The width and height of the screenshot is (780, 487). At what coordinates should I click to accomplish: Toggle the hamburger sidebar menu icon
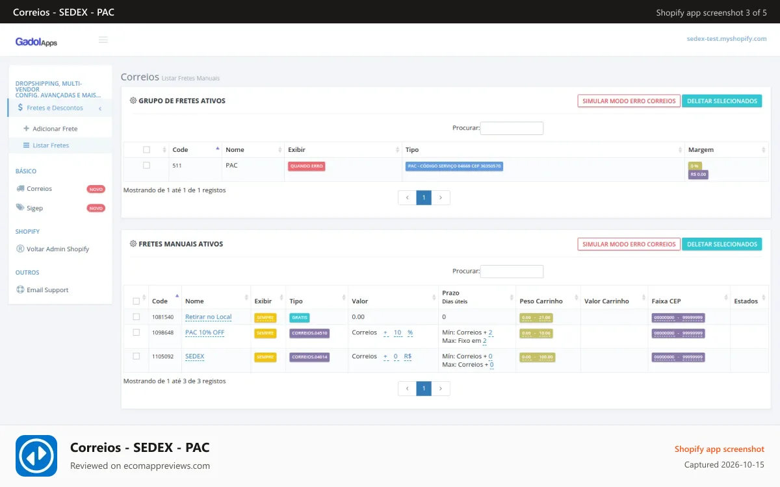103,40
